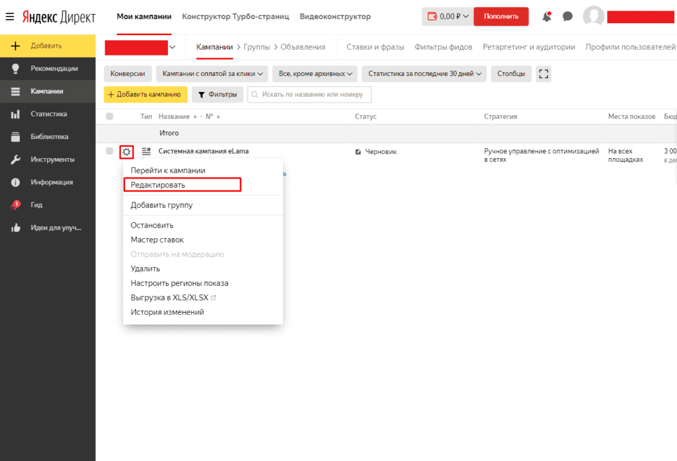Click the magnifier icon in search field
The image size is (677, 461).
(x=255, y=95)
